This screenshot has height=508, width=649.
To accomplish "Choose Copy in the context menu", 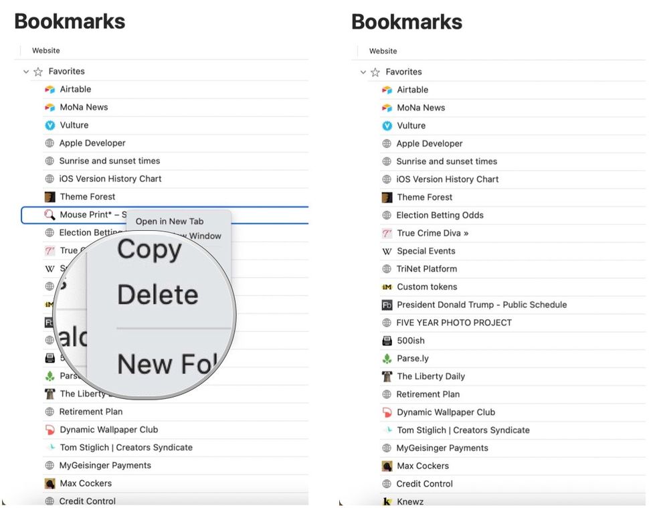I will (149, 250).
